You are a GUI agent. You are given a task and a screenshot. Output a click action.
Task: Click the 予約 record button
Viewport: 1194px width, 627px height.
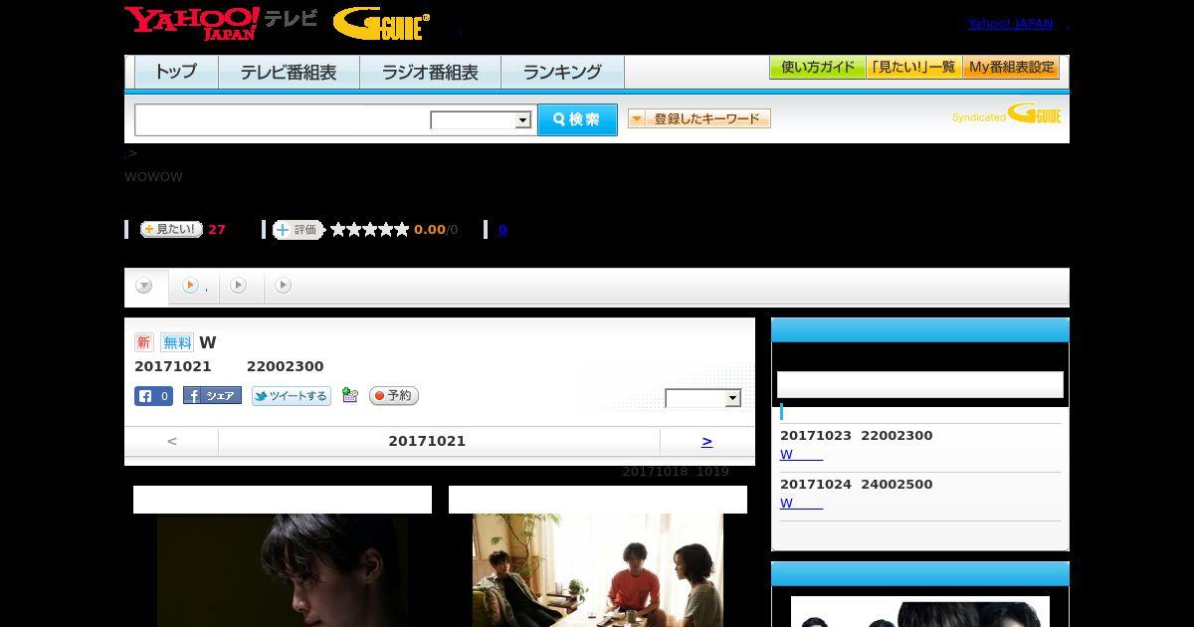(x=394, y=395)
